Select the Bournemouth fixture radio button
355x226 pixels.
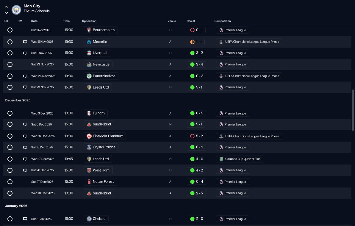coord(10,30)
